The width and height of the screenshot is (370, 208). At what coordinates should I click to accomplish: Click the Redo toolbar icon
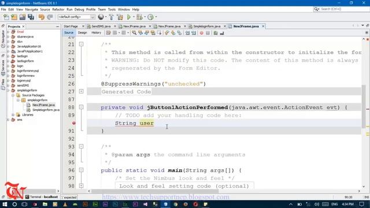[50, 17]
